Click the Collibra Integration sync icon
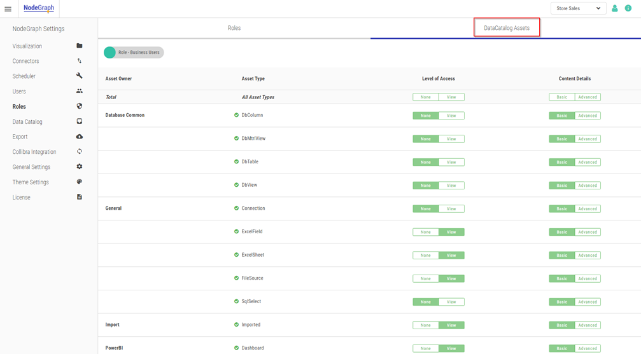 [x=80, y=151]
